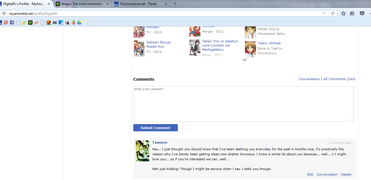Open the colorful linked rings bookmark
Viewport: 371px width, 180px height.
pyautogui.click(x=73, y=23)
